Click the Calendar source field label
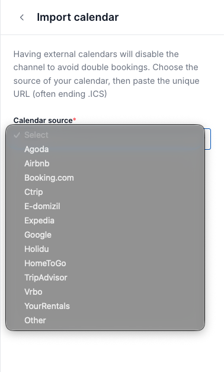The image size is (224, 372). click(44, 120)
